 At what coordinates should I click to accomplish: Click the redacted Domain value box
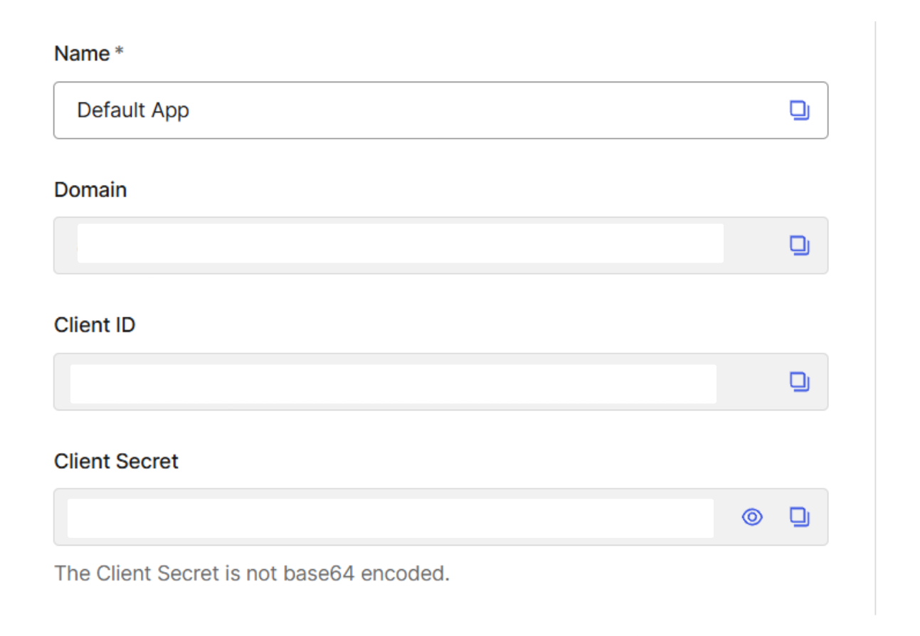tap(400, 243)
